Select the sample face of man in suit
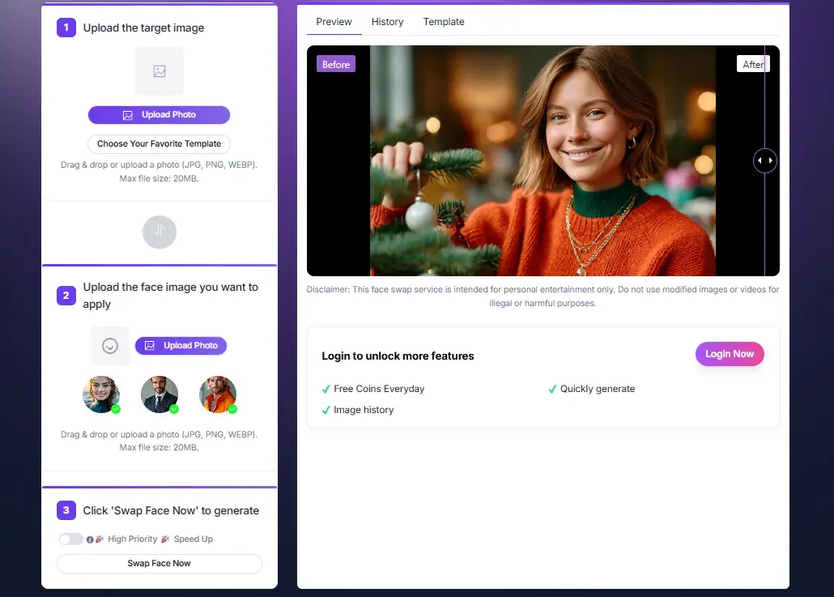Image resolution: width=834 pixels, height=597 pixels. [x=160, y=394]
